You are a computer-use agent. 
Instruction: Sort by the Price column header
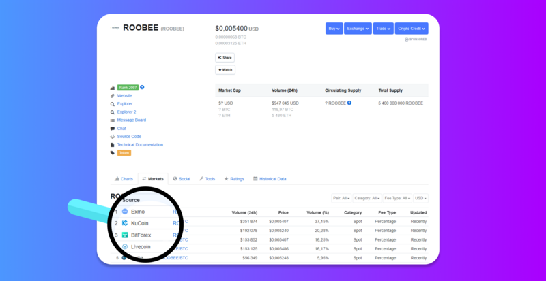pos(283,212)
